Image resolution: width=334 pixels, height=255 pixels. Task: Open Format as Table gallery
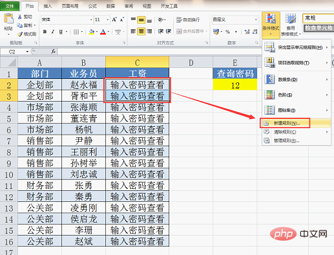[x=291, y=25]
